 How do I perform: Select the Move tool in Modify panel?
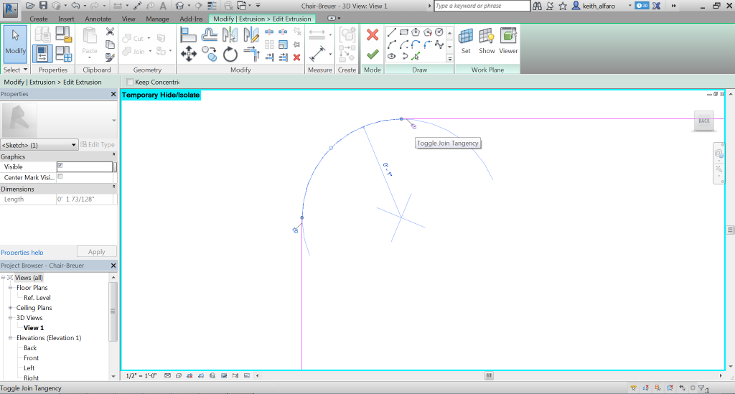(189, 54)
